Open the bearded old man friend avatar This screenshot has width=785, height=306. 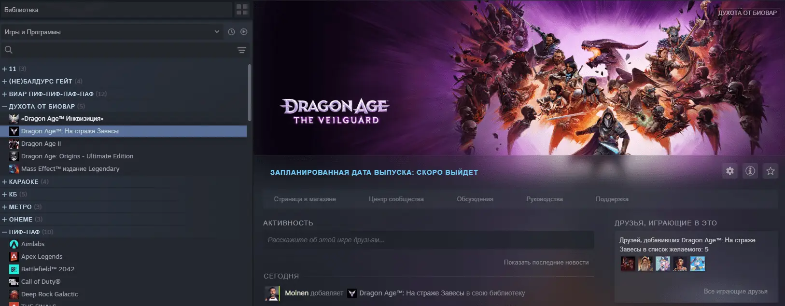click(x=645, y=264)
